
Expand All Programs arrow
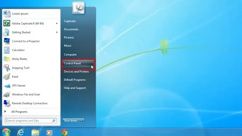click(x=5, y=112)
